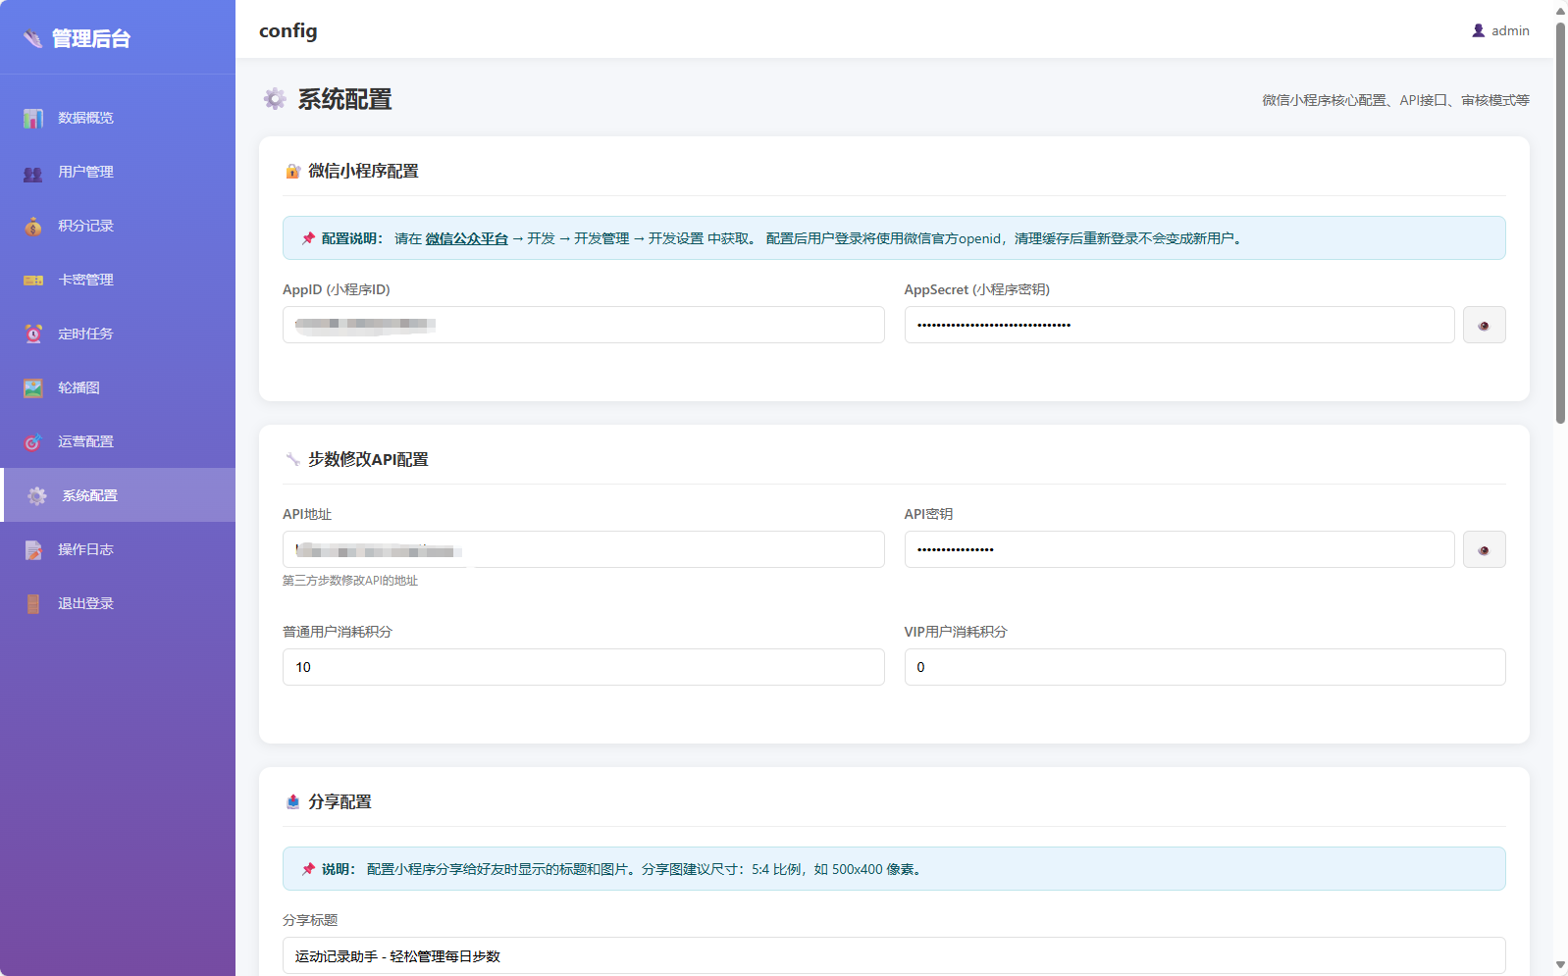Click the admin user avatar icon
This screenshot has height=976, width=1568.
[x=1479, y=30]
